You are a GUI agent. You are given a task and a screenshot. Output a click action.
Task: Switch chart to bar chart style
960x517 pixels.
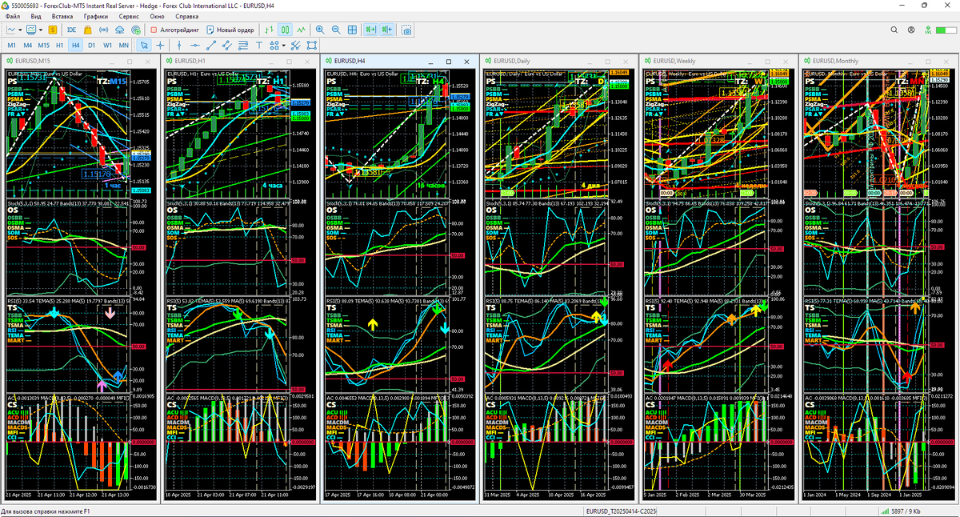[x=268, y=30]
